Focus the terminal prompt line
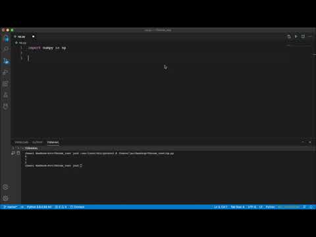Viewport: 316px width, 237px height. tap(54, 166)
